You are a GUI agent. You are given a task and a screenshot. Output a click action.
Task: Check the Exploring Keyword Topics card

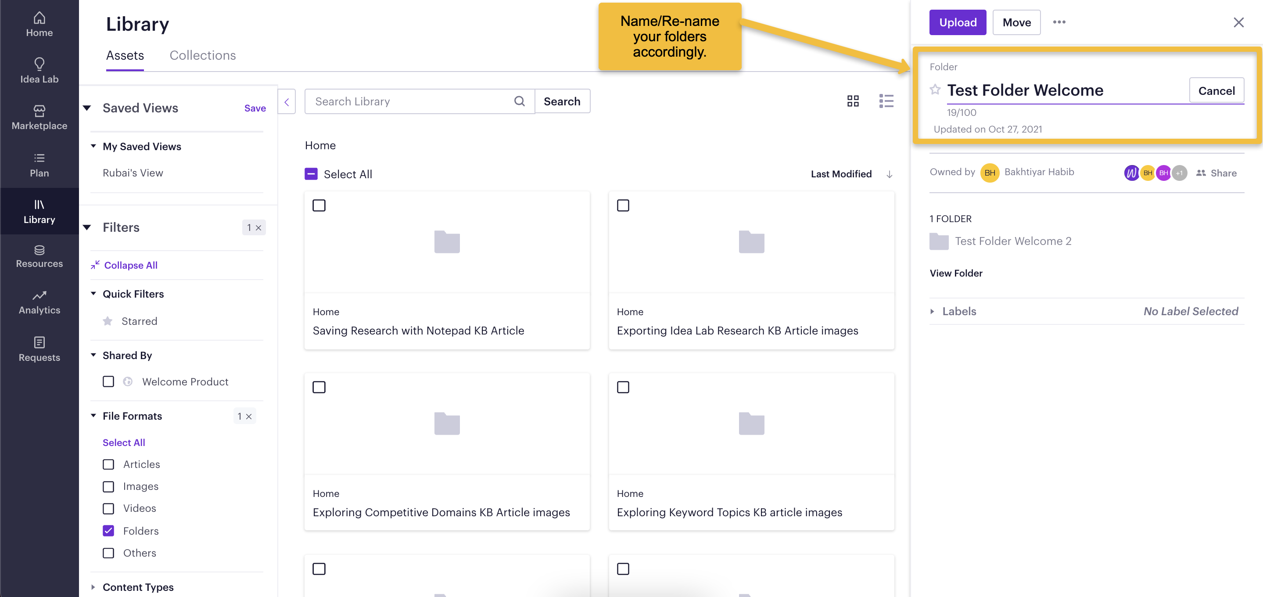tap(623, 387)
